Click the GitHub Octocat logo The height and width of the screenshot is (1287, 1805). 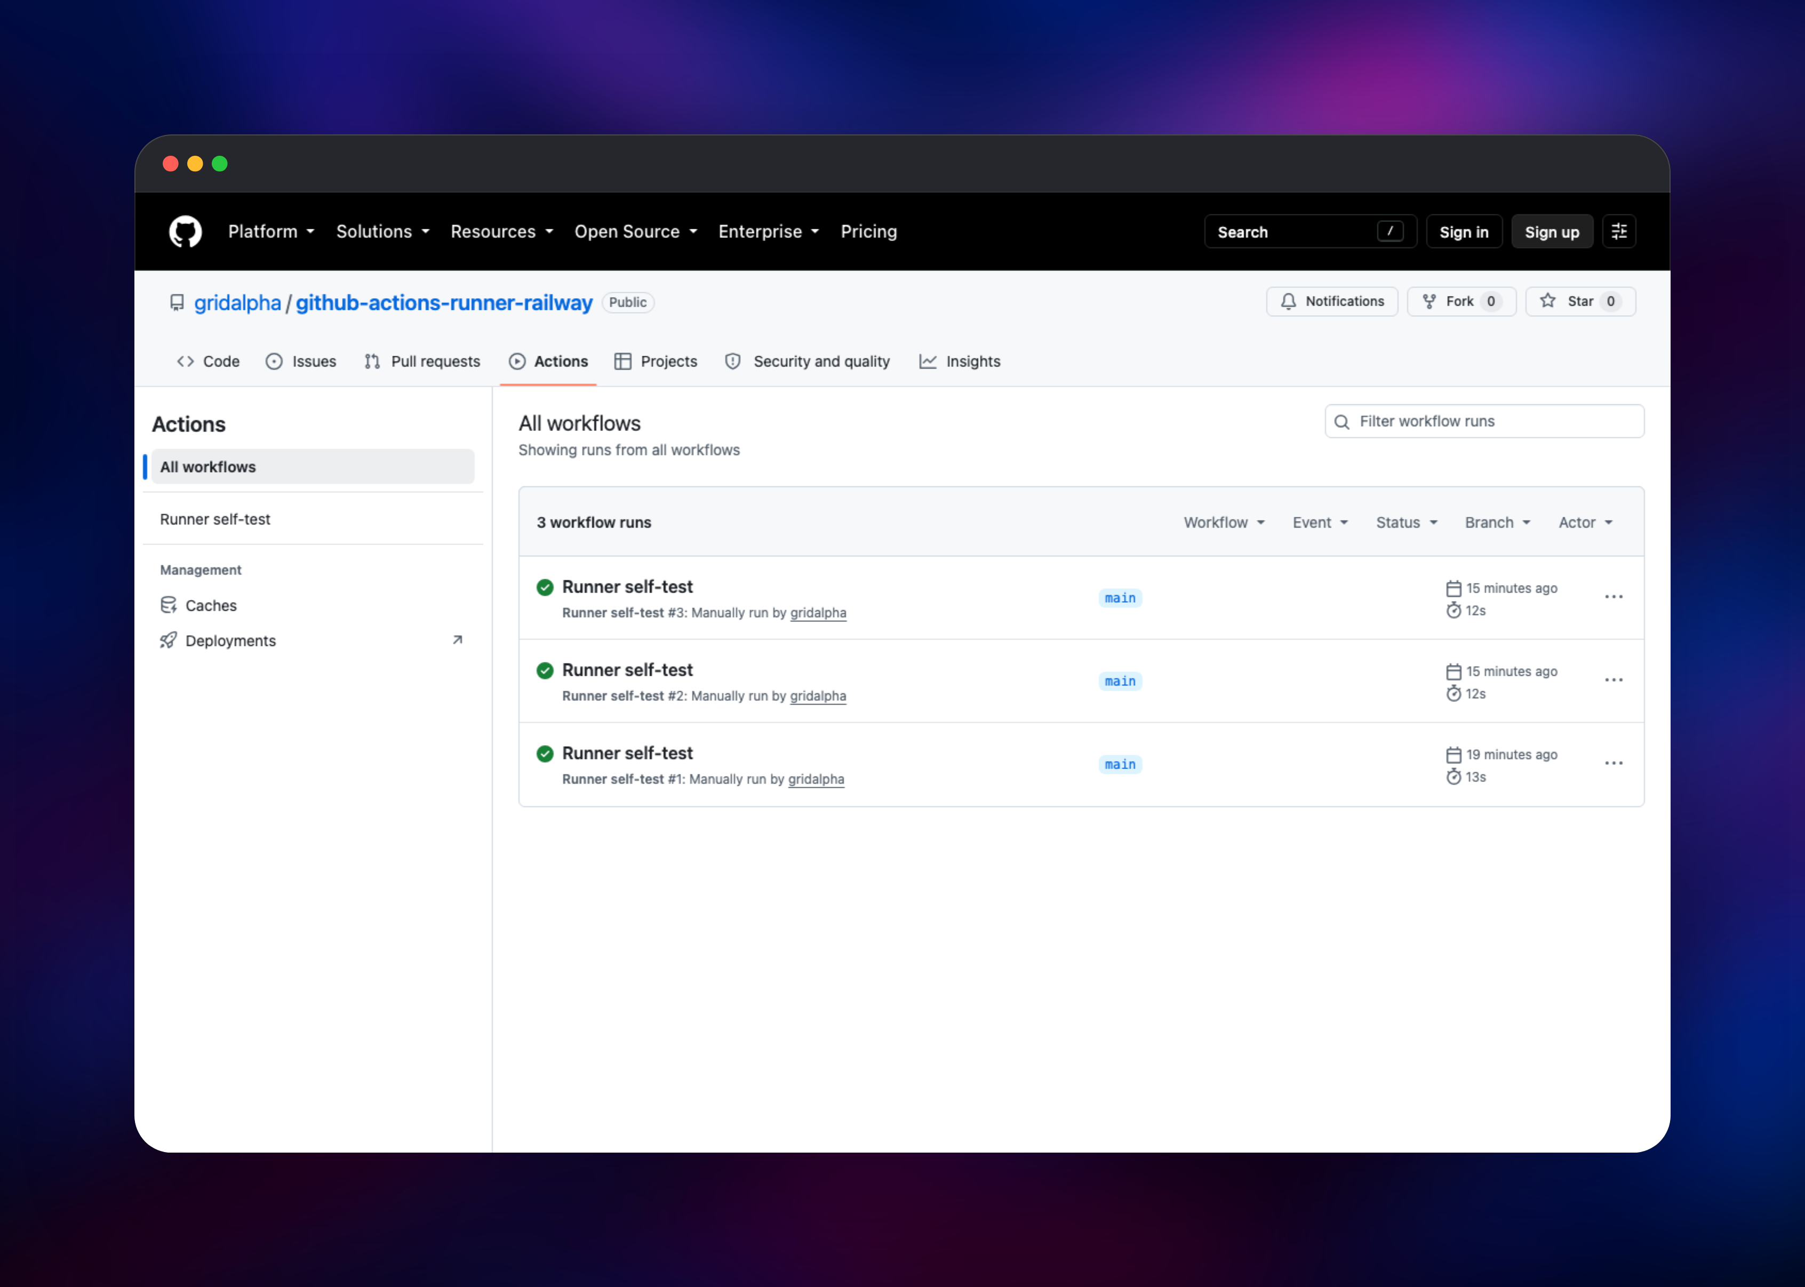(x=186, y=231)
